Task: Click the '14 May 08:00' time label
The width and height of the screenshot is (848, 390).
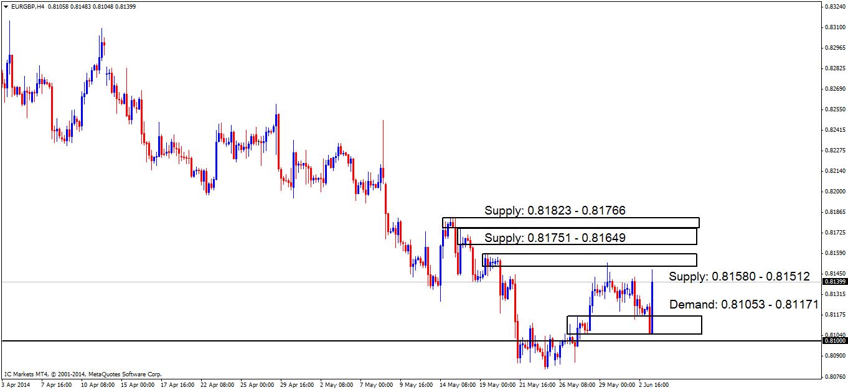Action: click(456, 385)
